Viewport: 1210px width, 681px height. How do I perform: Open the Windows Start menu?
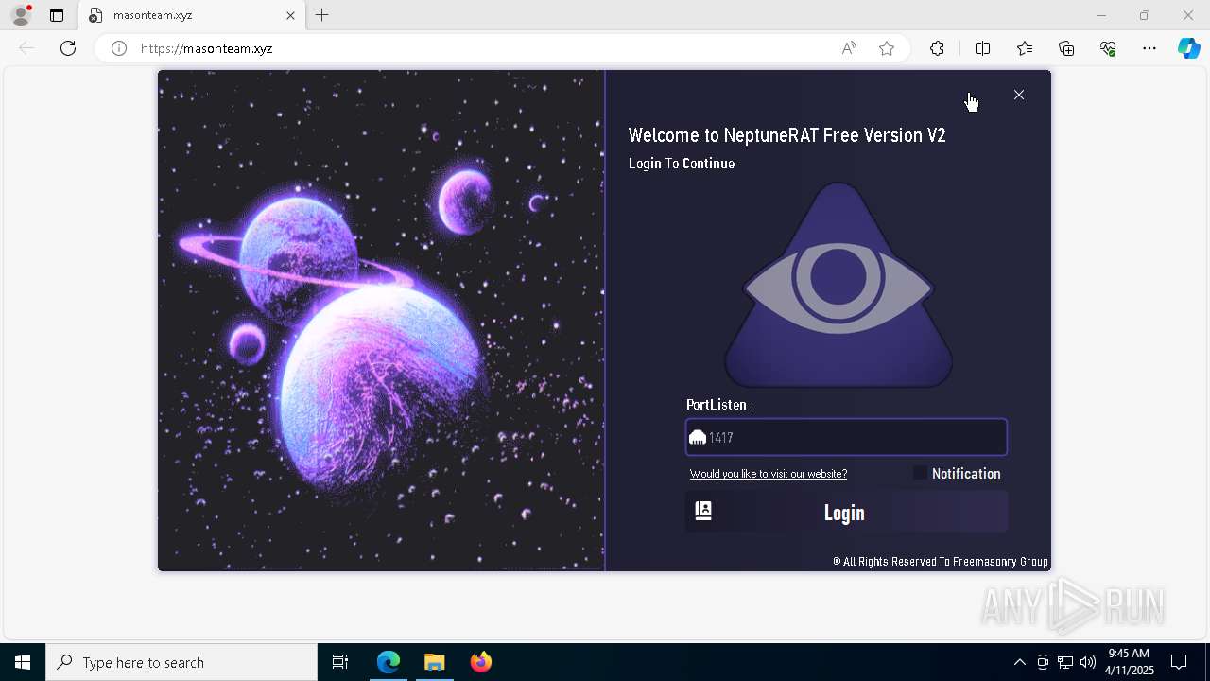23,662
